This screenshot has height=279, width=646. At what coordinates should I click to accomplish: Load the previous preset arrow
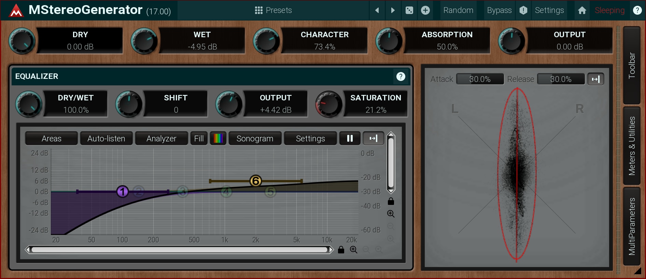point(377,10)
